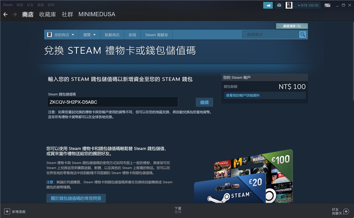Open 查看我的帳戶詳細資料 link
The image size is (354, 218).
[x=243, y=95]
